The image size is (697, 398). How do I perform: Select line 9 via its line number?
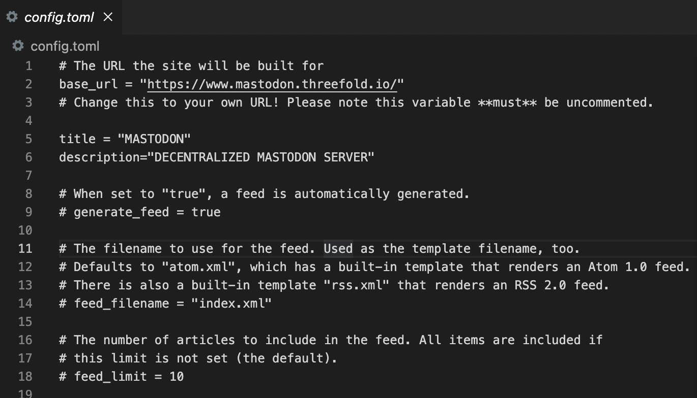click(28, 212)
